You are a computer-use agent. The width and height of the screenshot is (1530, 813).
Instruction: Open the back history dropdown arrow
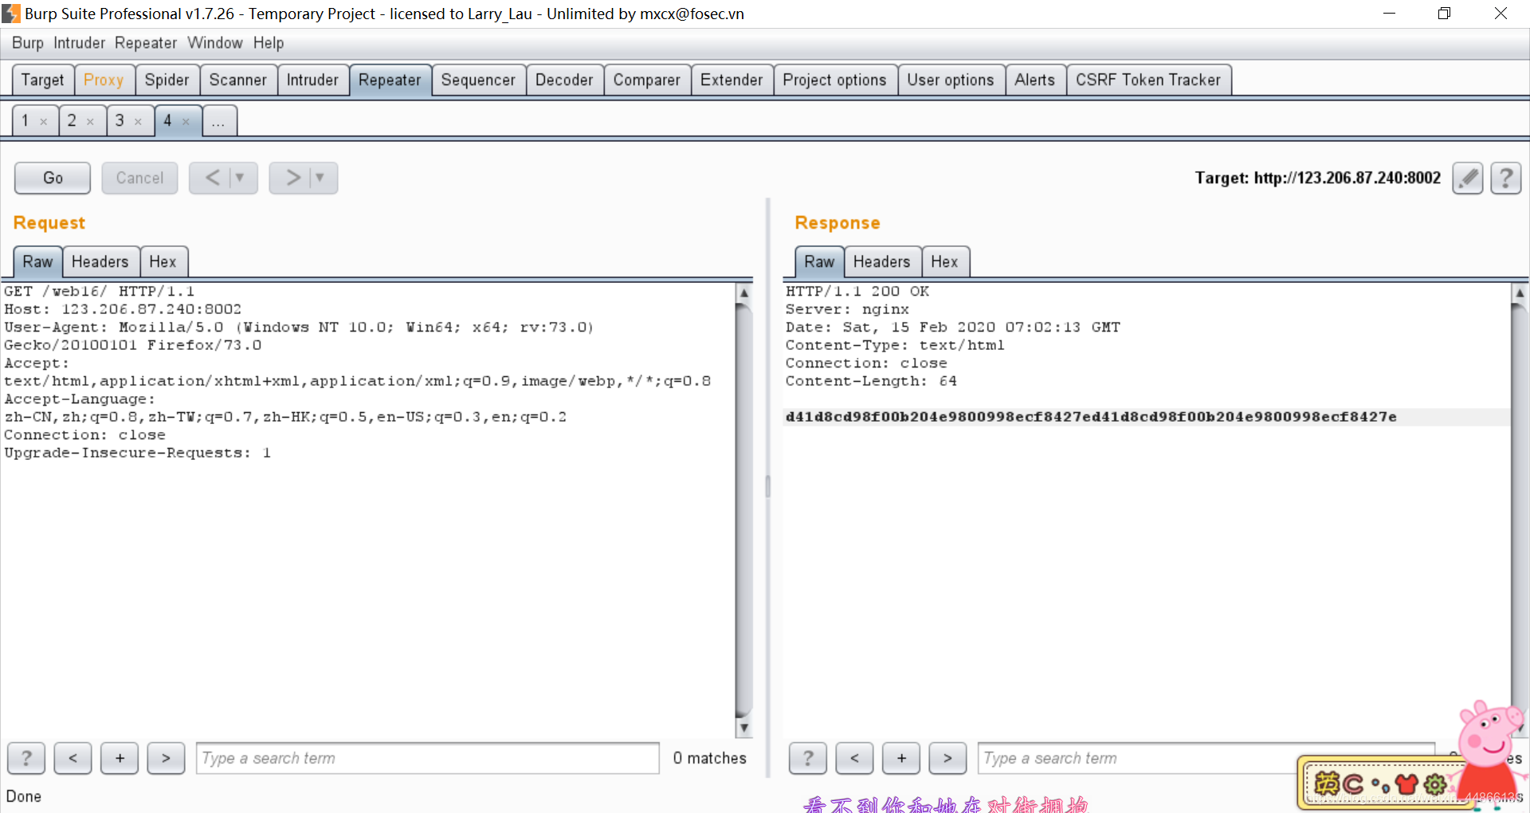coord(240,178)
